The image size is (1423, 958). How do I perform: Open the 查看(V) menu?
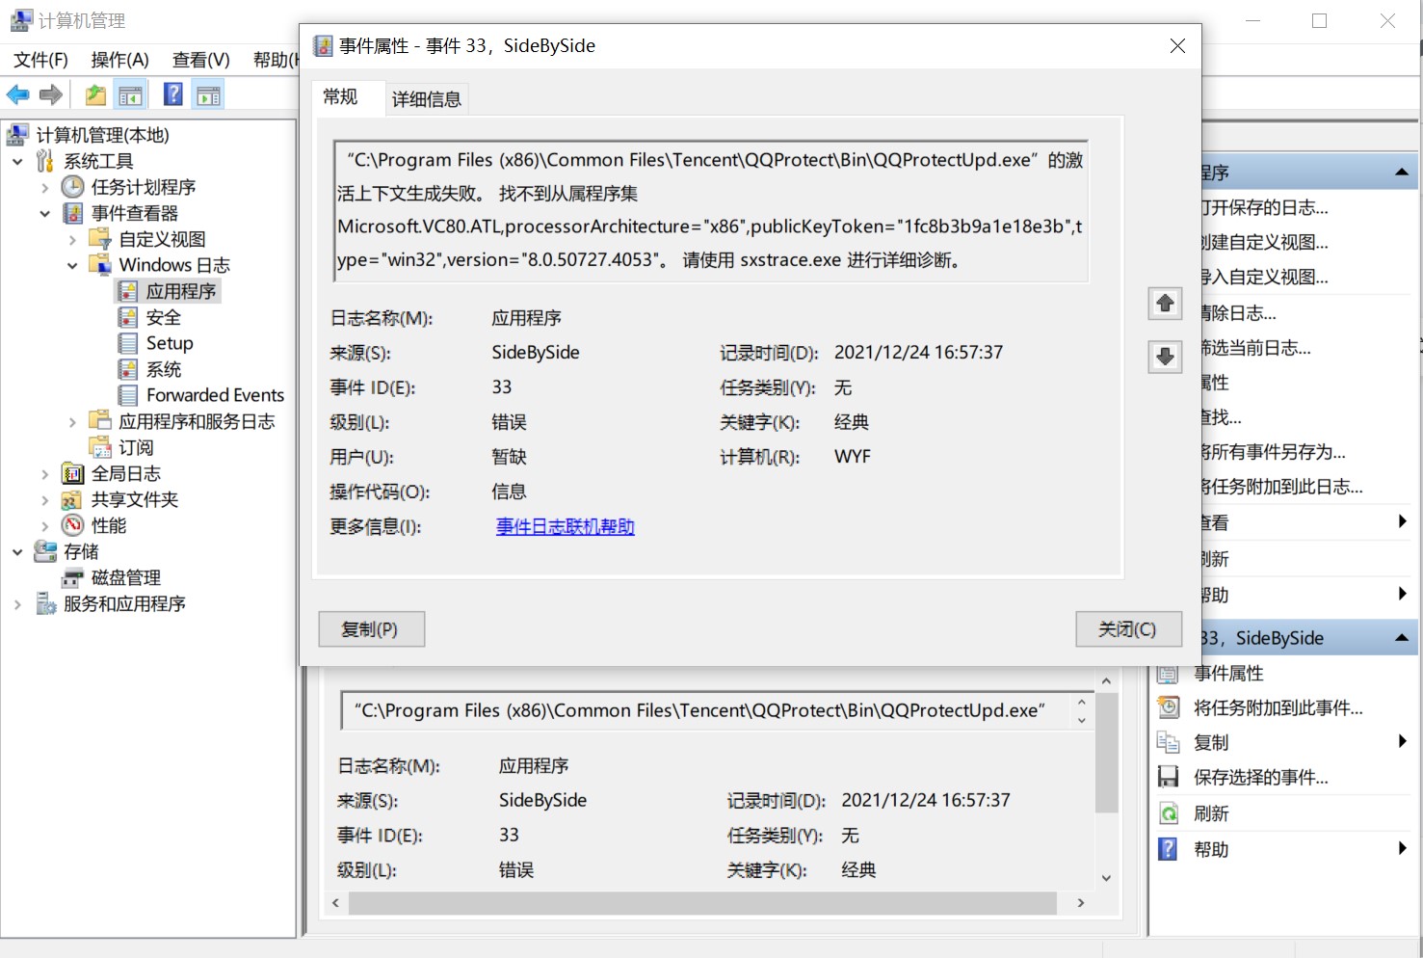tap(199, 59)
